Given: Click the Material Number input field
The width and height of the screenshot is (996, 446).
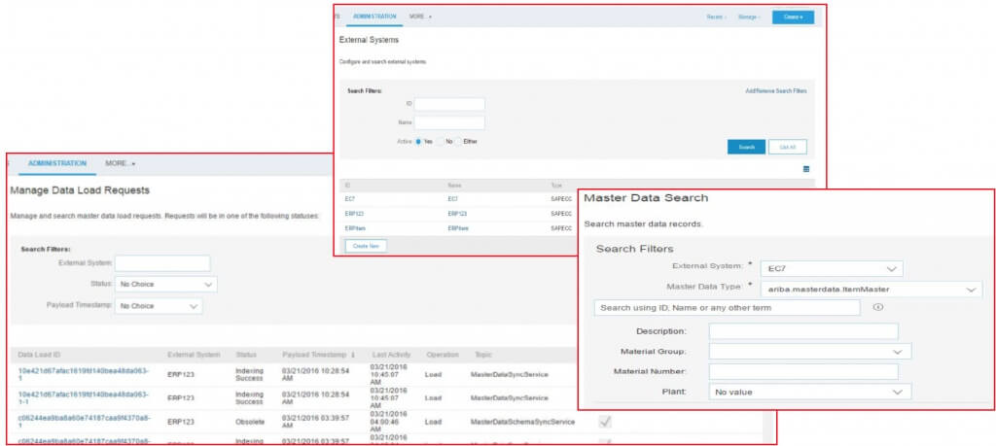Looking at the screenshot, I should (x=803, y=372).
